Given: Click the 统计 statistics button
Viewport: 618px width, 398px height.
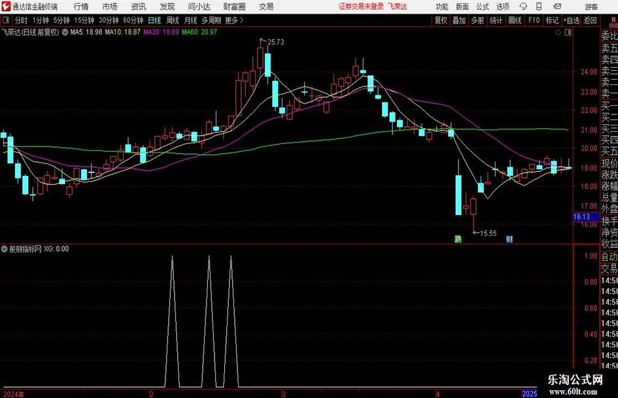Looking at the screenshot, I should point(496,20).
